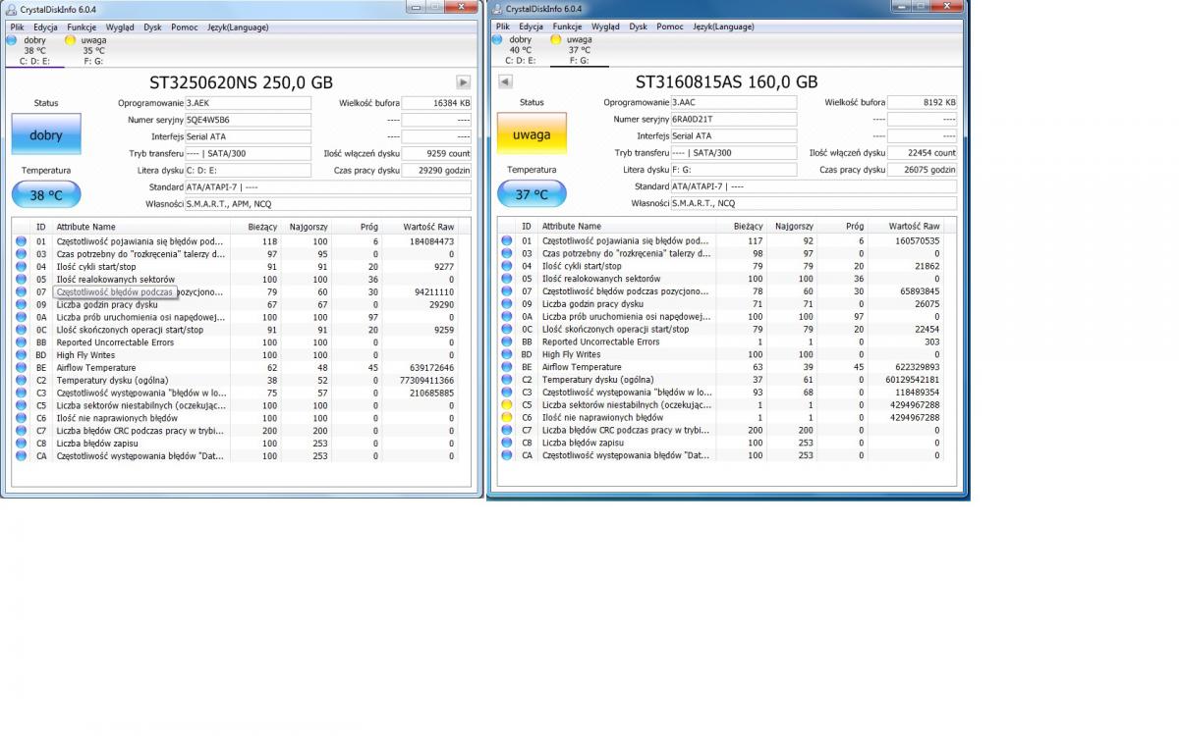Open Funkcje menu in ST3250620NS window
The width and height of the screenshot is (1179, 736).
point(82,27)
